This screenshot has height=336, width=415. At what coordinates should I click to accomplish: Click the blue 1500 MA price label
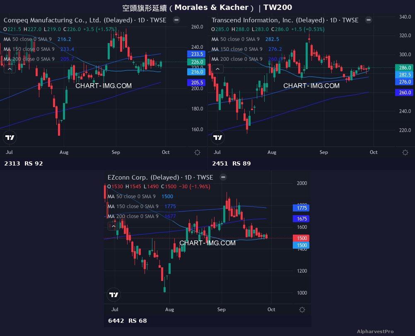click(301, 245)
